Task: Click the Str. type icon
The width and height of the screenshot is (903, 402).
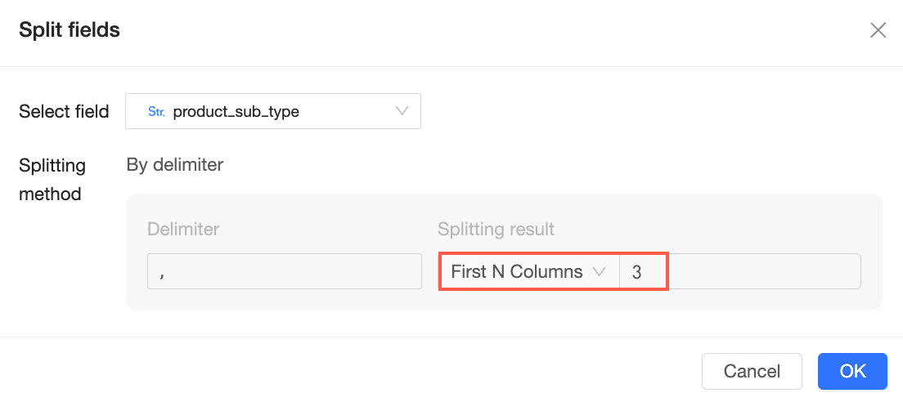Action: click(x=155, y=112)
